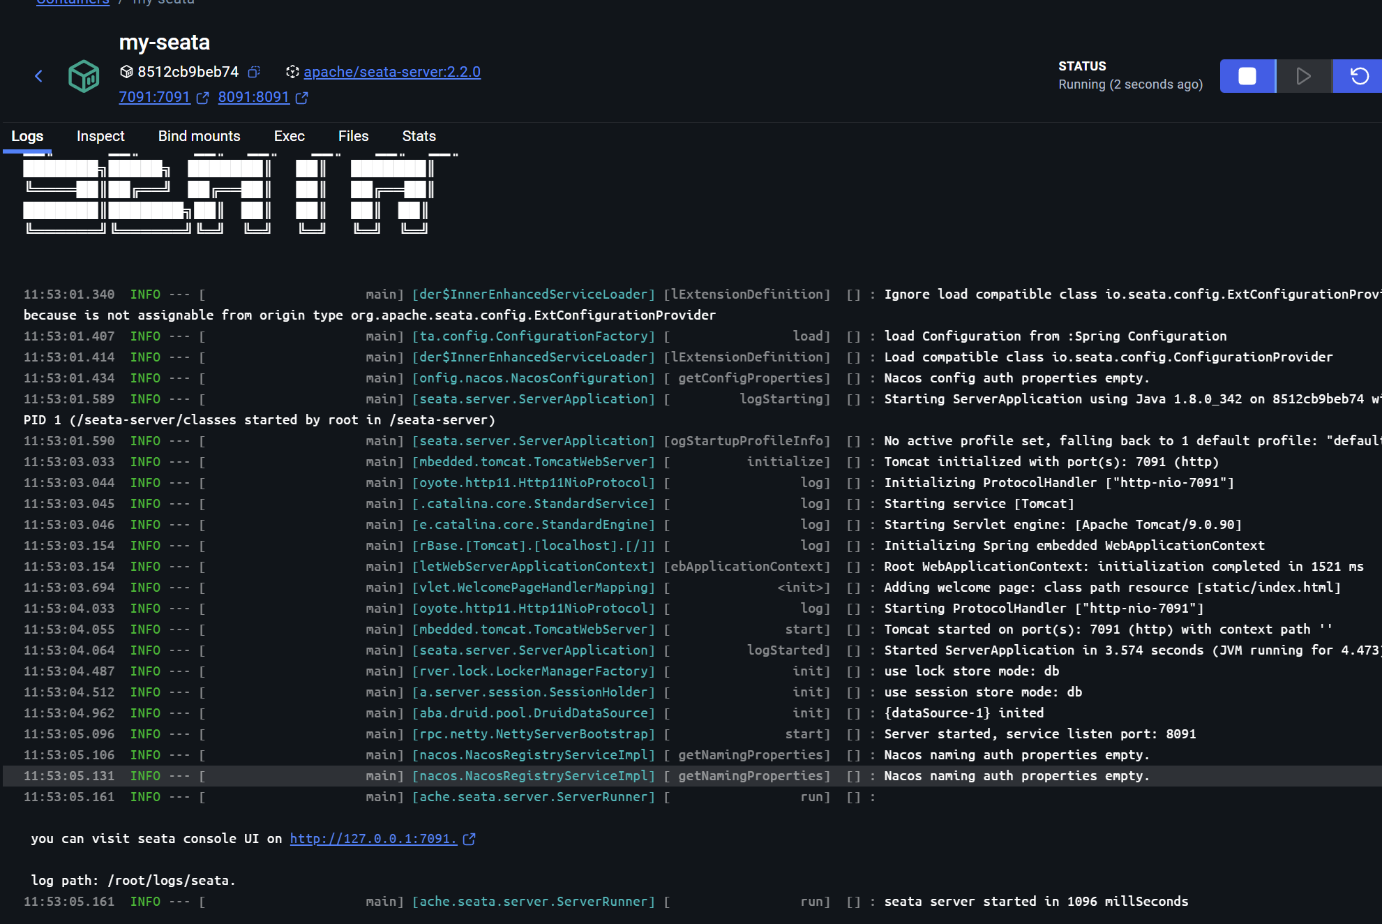Open port mapping 8091:8091 link
Screen dimensions: 1382x924
coord(253,97)
